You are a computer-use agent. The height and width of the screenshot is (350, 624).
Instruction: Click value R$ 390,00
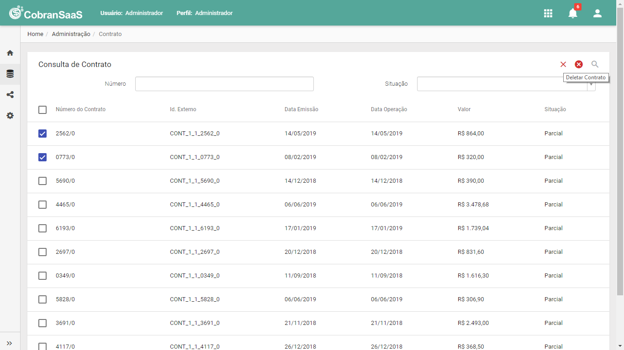point(471,181)
